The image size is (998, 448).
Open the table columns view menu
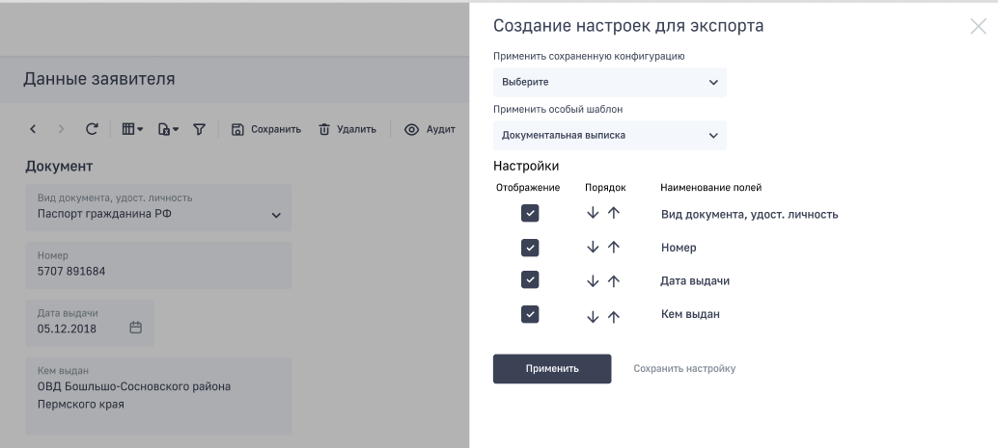(132, 129)
